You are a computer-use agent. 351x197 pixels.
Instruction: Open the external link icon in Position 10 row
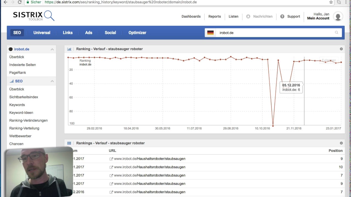[x=111, y=167]
